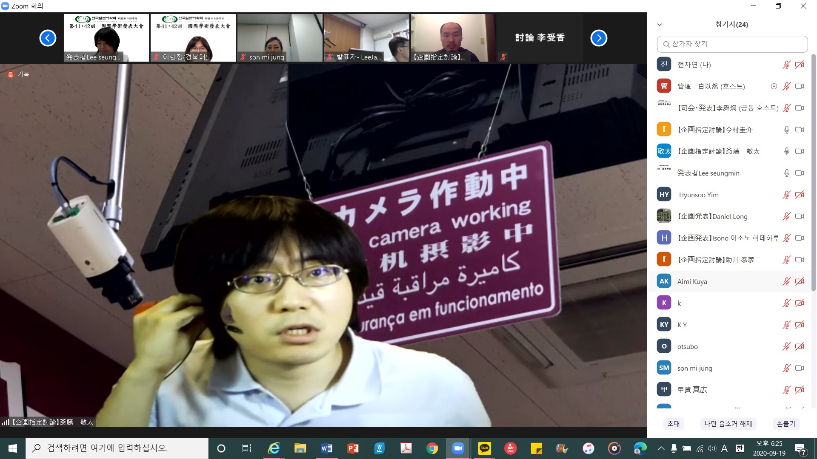Toggle the camera for Hyunsoo Yim
The width and height of the screenshot is (817, 459).
800,195
